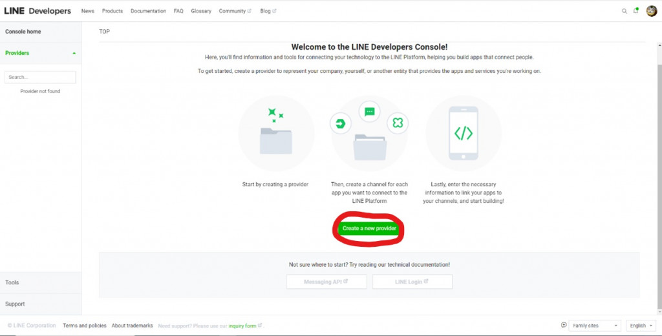Open the News menu

click(88, 11)
